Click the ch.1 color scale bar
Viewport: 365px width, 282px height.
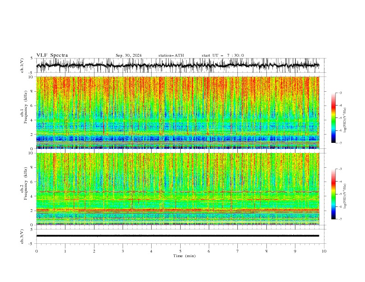click(x=333, y=118)
